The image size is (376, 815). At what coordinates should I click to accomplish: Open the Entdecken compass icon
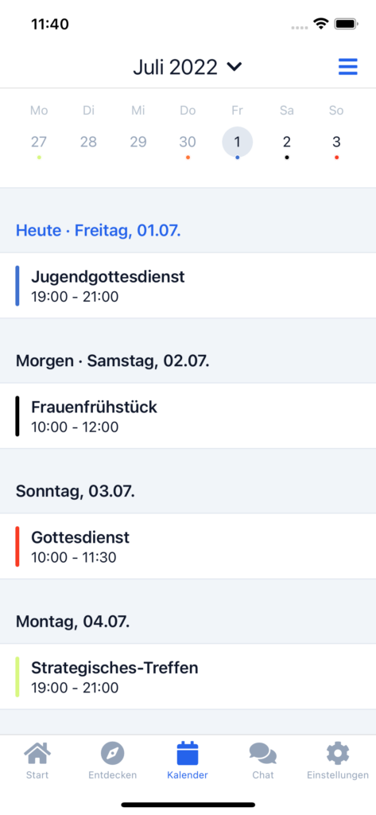click(113, 753)
